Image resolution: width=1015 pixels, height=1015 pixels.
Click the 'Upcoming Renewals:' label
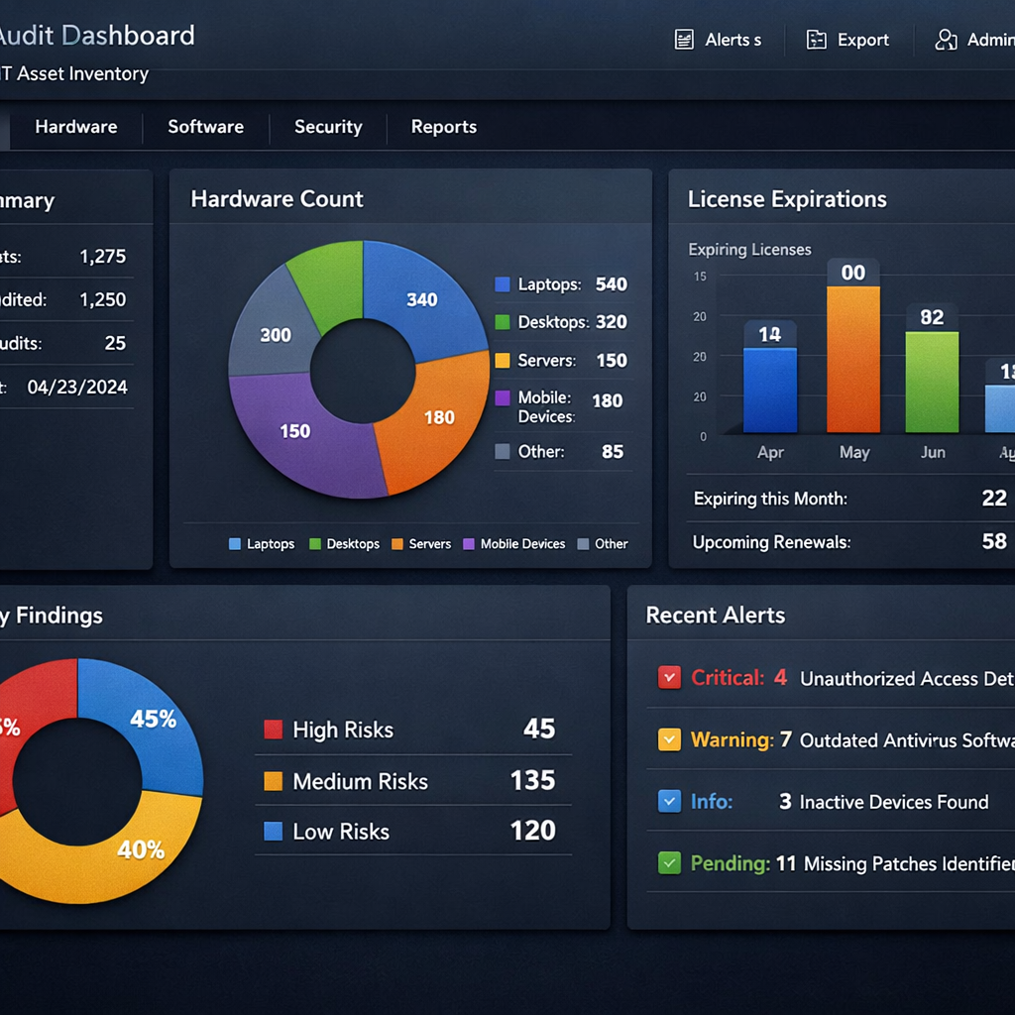tap(771, 542)
